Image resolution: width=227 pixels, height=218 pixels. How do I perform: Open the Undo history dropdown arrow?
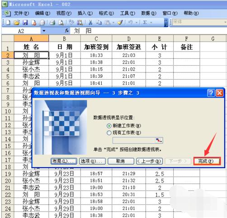137,23
